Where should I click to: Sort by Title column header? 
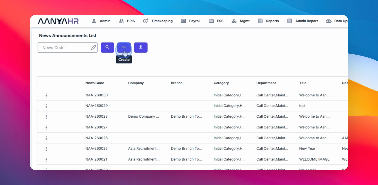point(303,83)
